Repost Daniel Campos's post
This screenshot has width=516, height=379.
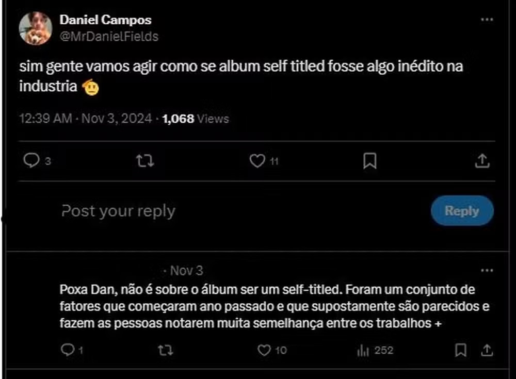[144, 161]
